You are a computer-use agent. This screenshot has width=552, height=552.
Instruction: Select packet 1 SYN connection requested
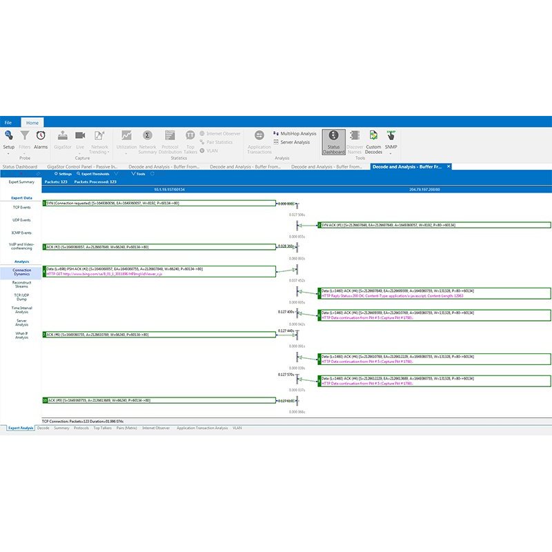[x=159, y=203]
